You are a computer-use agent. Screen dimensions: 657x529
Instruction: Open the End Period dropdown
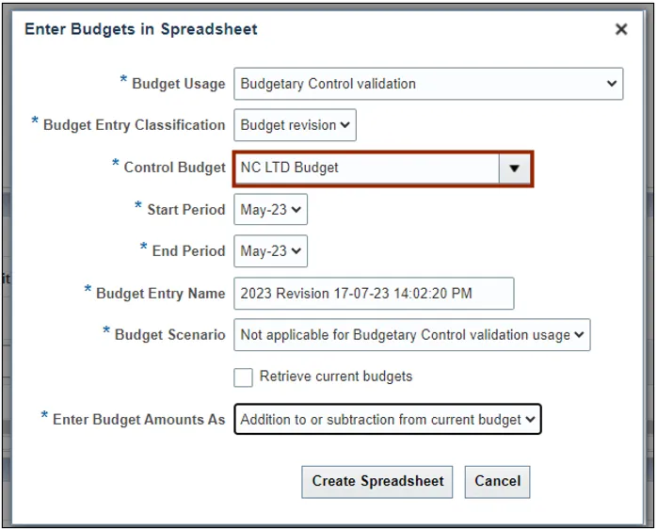[270, 251]
